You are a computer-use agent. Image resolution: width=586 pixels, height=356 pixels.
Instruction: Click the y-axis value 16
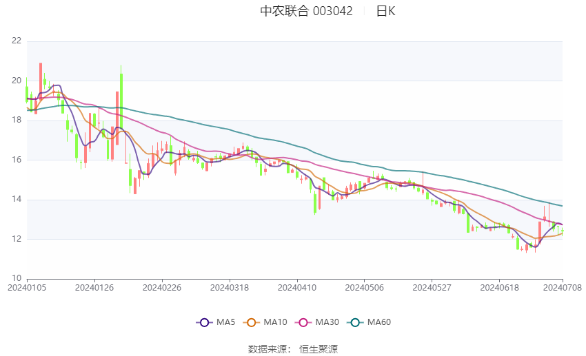(x=17, y=159)
